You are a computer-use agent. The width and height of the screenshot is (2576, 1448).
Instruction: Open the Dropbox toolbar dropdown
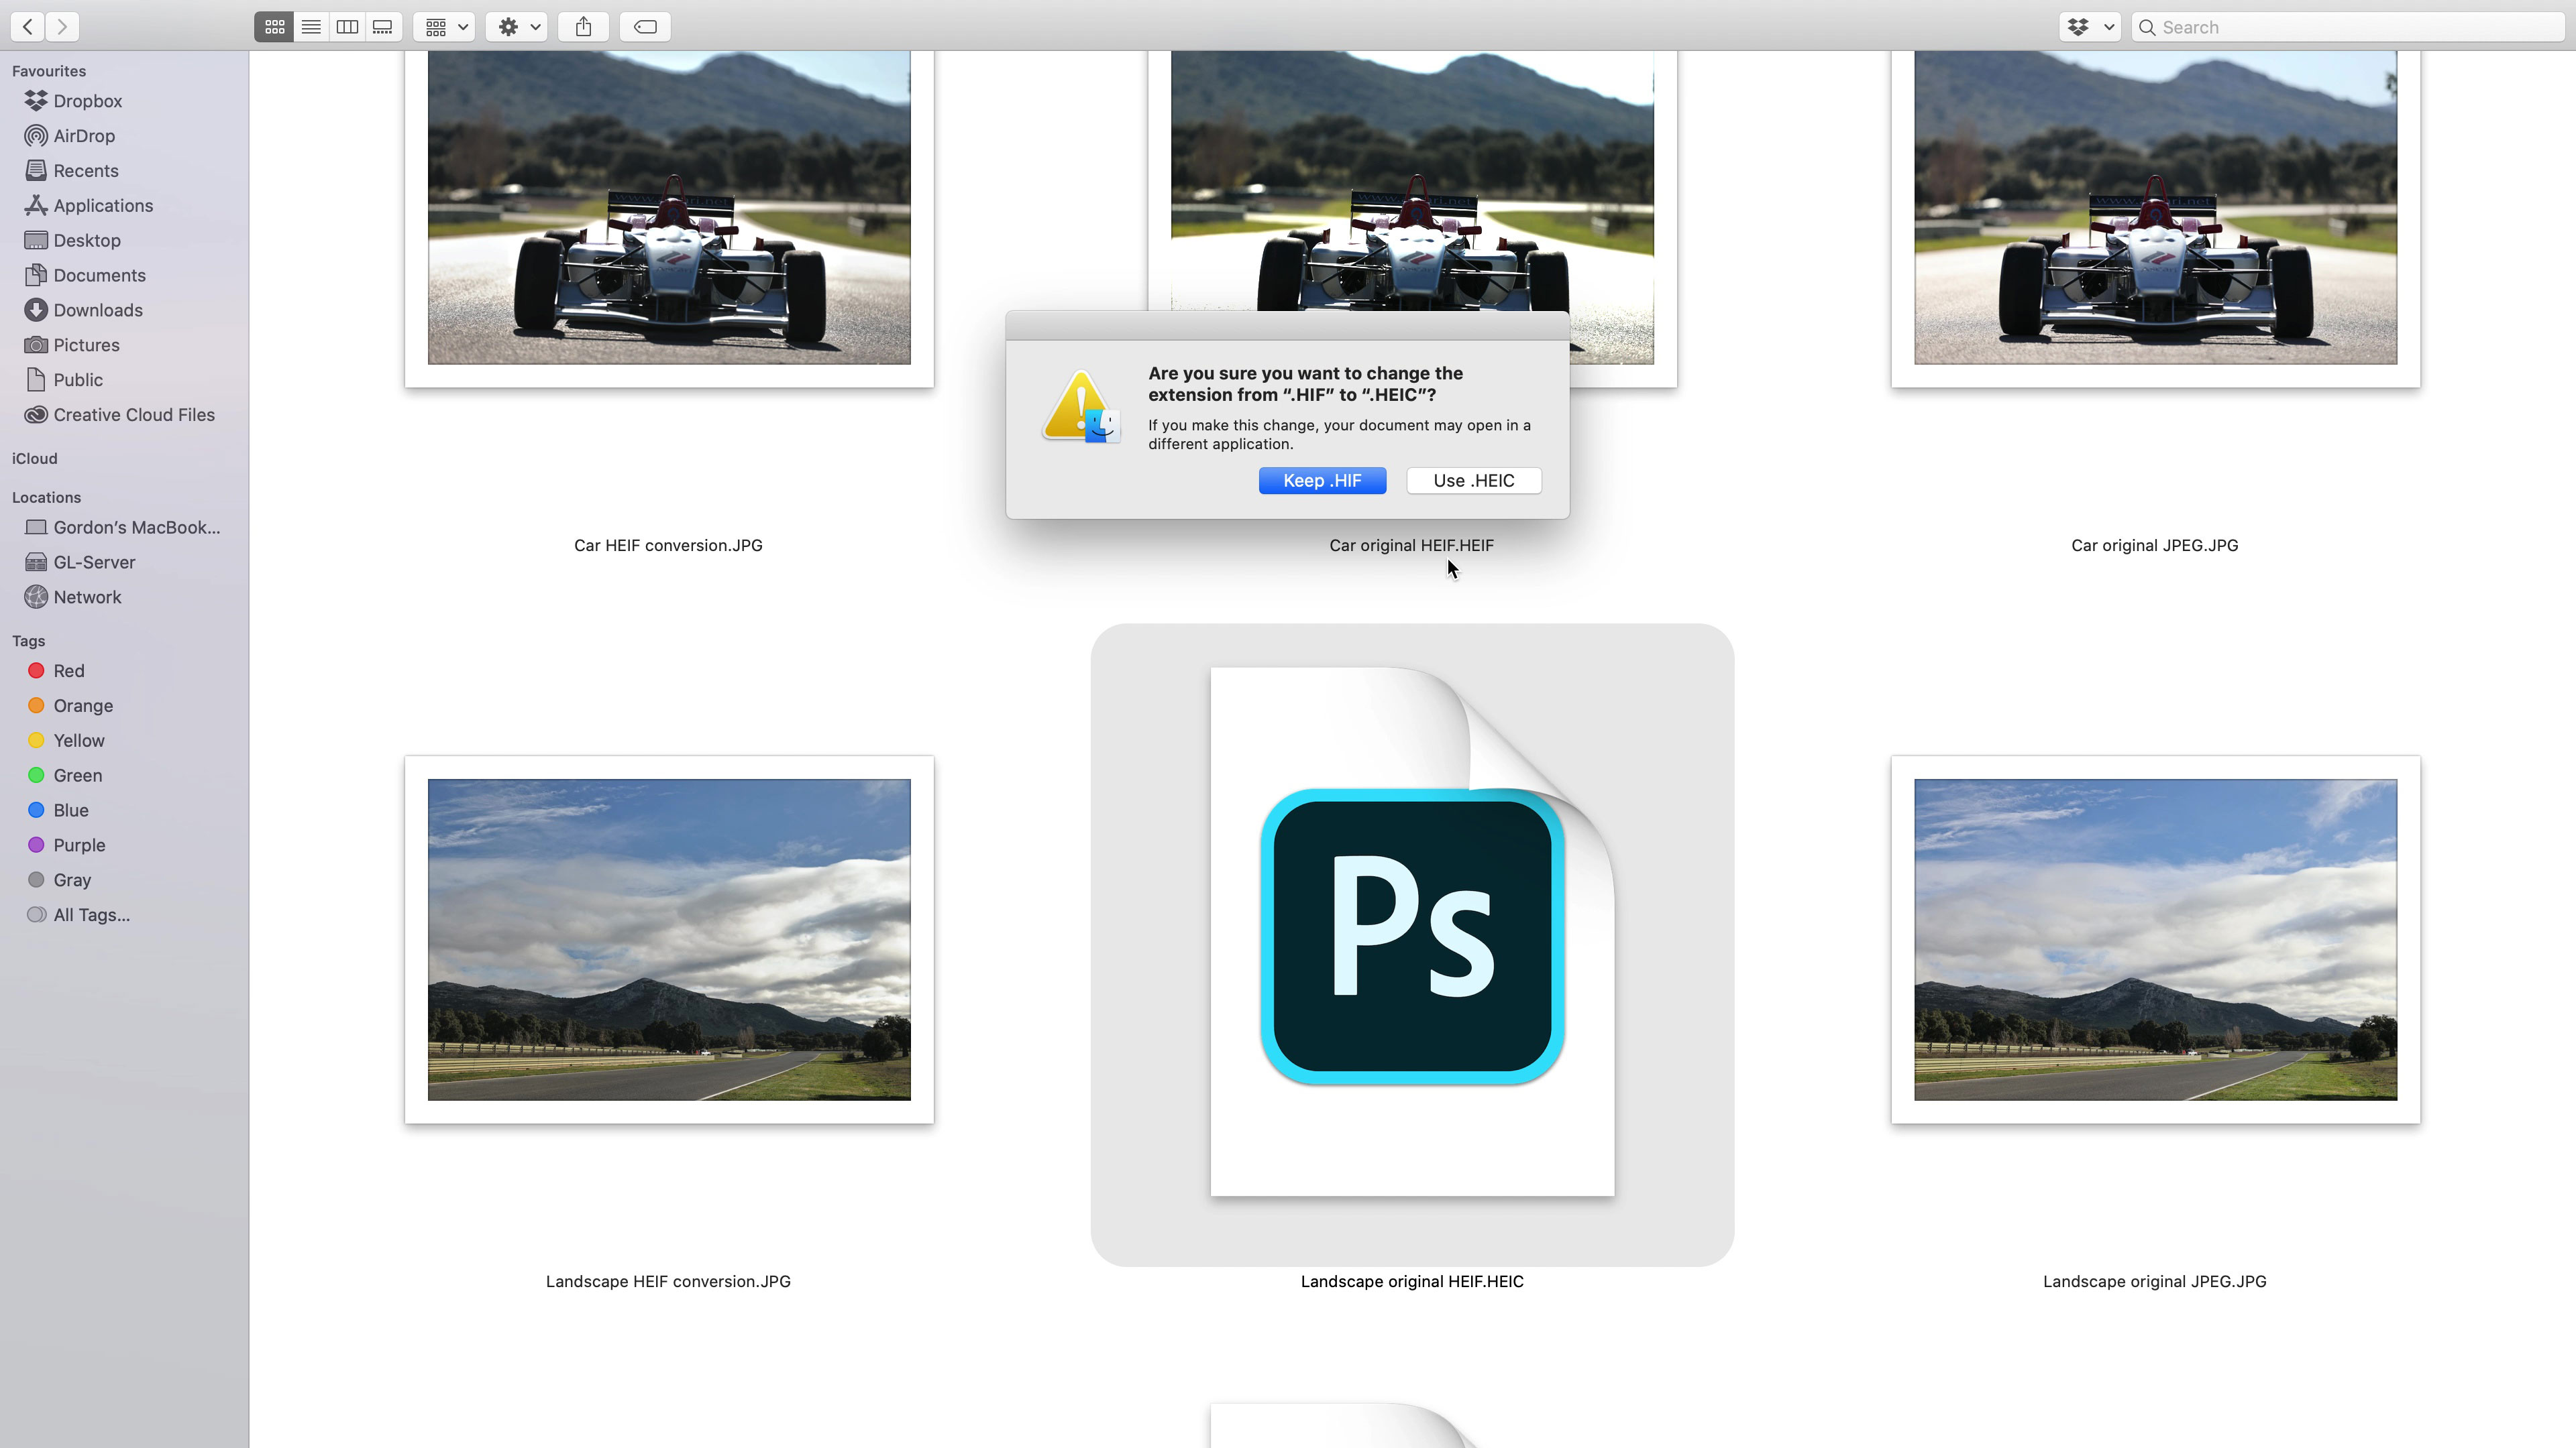2089,27
